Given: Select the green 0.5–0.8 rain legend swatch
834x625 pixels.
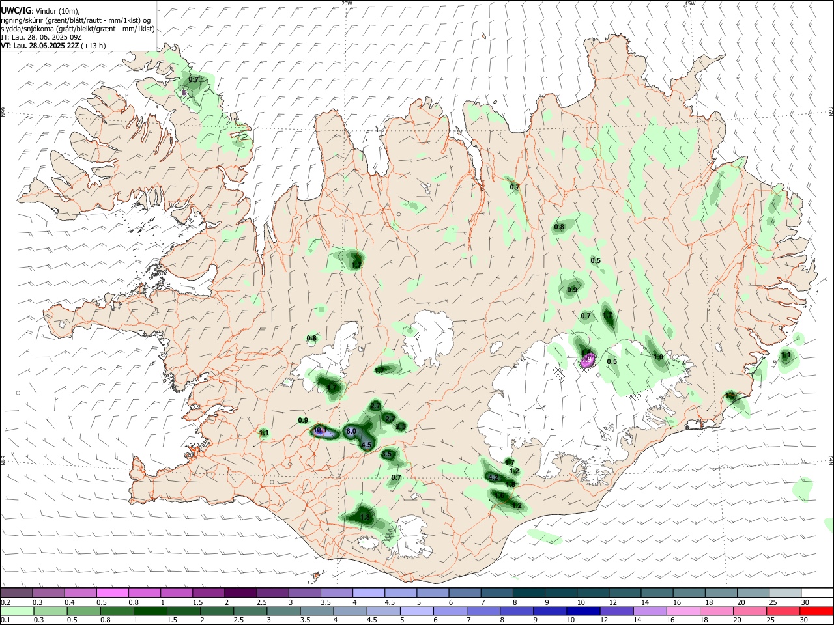Looking at the screenshot, I should pos(83,611).
